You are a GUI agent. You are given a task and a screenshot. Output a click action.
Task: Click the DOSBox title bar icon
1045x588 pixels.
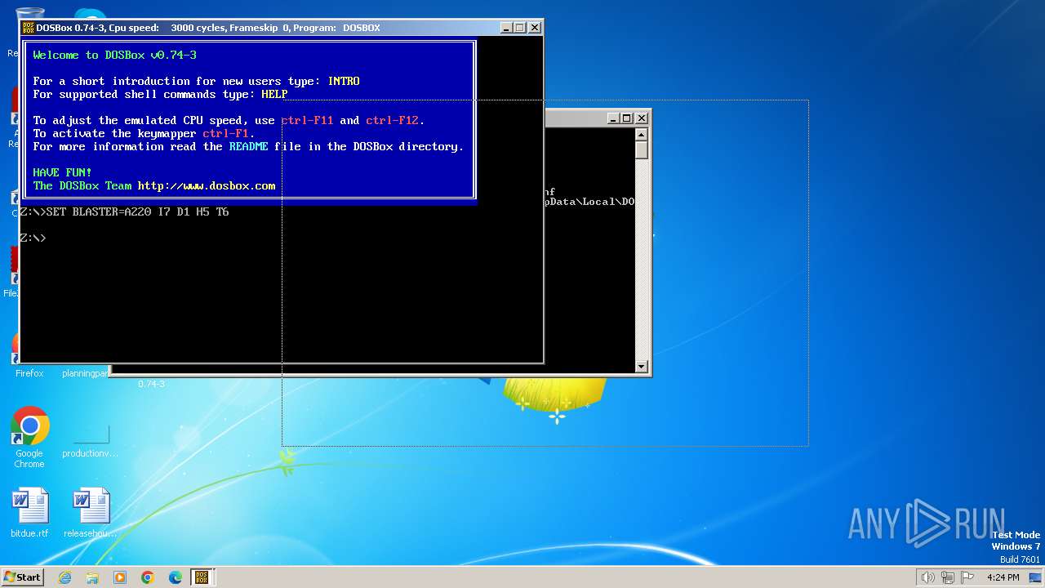pyautogui.click(x=29, y=28)
